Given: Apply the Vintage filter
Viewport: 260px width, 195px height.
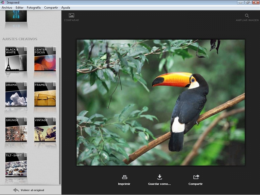Looking at the screenshot, I should [x=45, y=129].
